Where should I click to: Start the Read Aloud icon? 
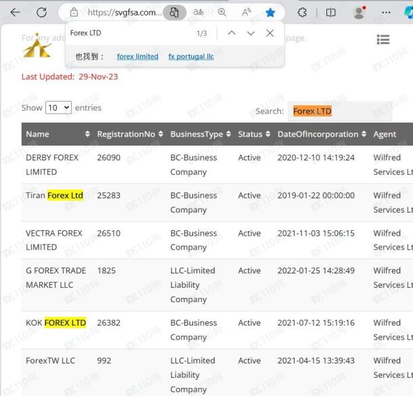point(246,12)
